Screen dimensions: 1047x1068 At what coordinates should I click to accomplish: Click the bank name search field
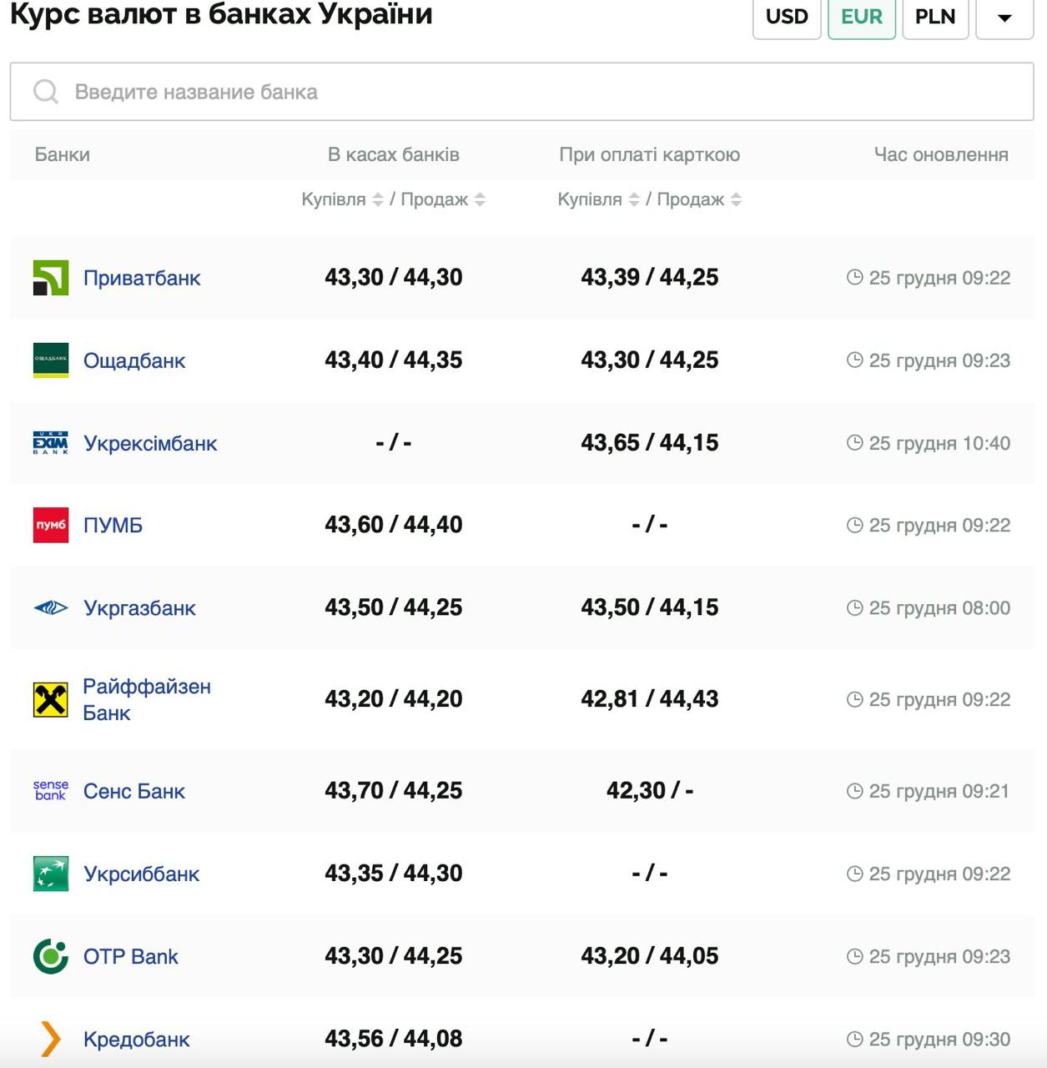[521, 92]
